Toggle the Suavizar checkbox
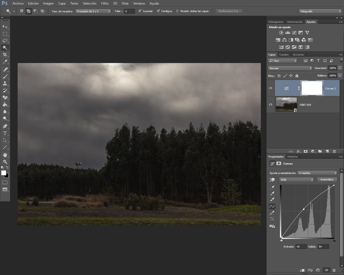This screenshot has width=344, height=275. [x=140, y=11]
